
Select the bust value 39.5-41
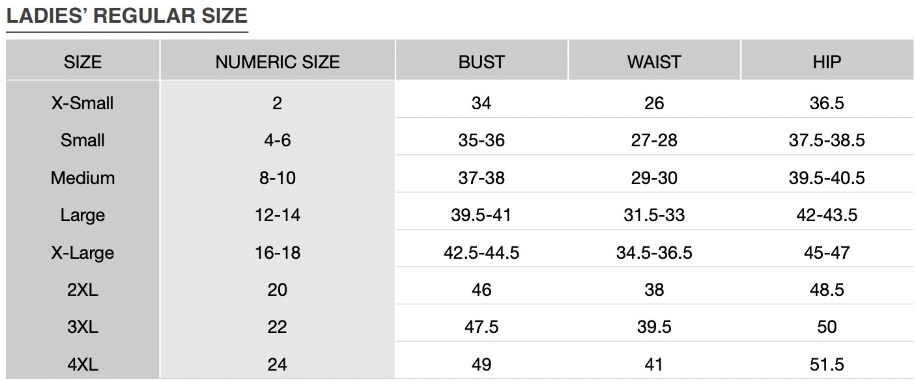(481, 215)
